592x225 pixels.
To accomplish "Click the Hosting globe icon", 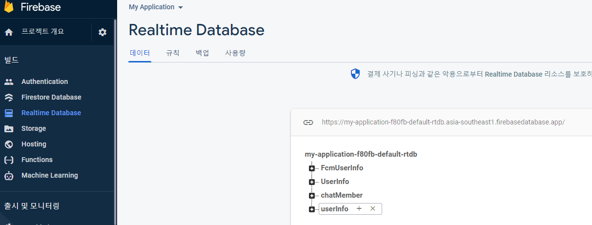I will coord(9,144).
